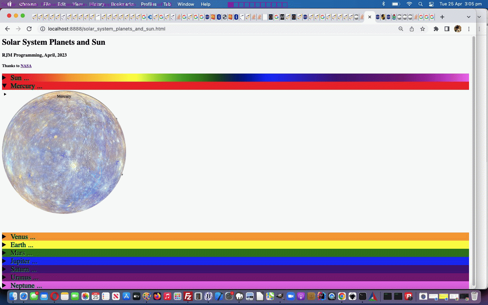This screenshot has width=488, height=305.
Task: Open the Bookmarks menu
Action: (x=122, y=4)
